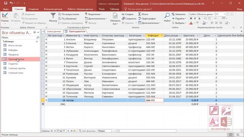This screenshot has height=137, width=244.
Task: Open Зарплата column filter dropdown
Action: tap(197, 35)
